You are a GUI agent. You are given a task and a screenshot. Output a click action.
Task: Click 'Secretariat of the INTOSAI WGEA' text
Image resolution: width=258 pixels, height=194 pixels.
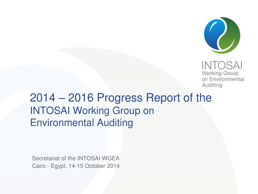76,158
